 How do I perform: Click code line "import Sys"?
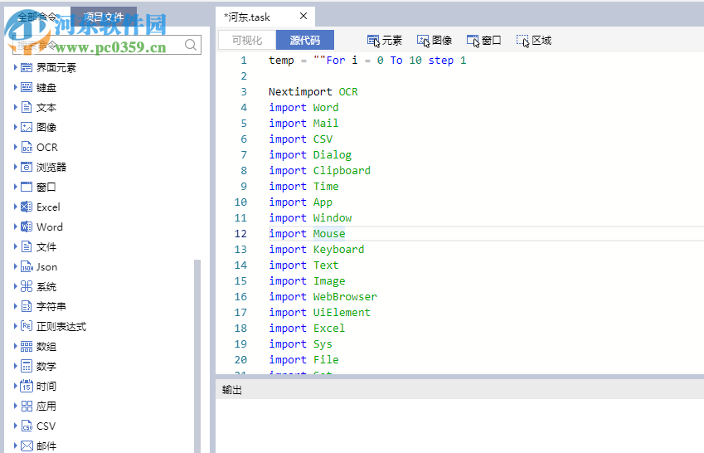(300, 344)
